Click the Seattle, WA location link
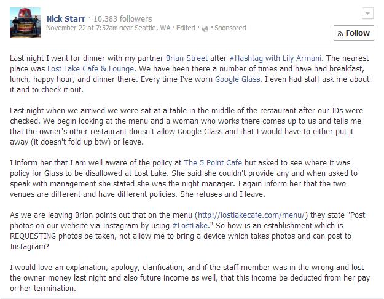384x299 pixels. [x=152, y=28]
